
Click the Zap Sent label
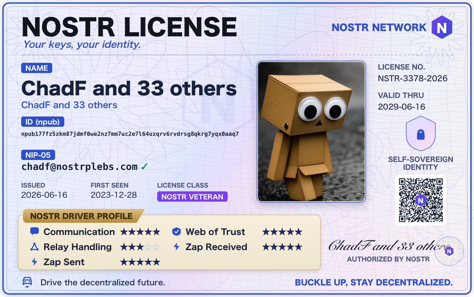[64, 262]
